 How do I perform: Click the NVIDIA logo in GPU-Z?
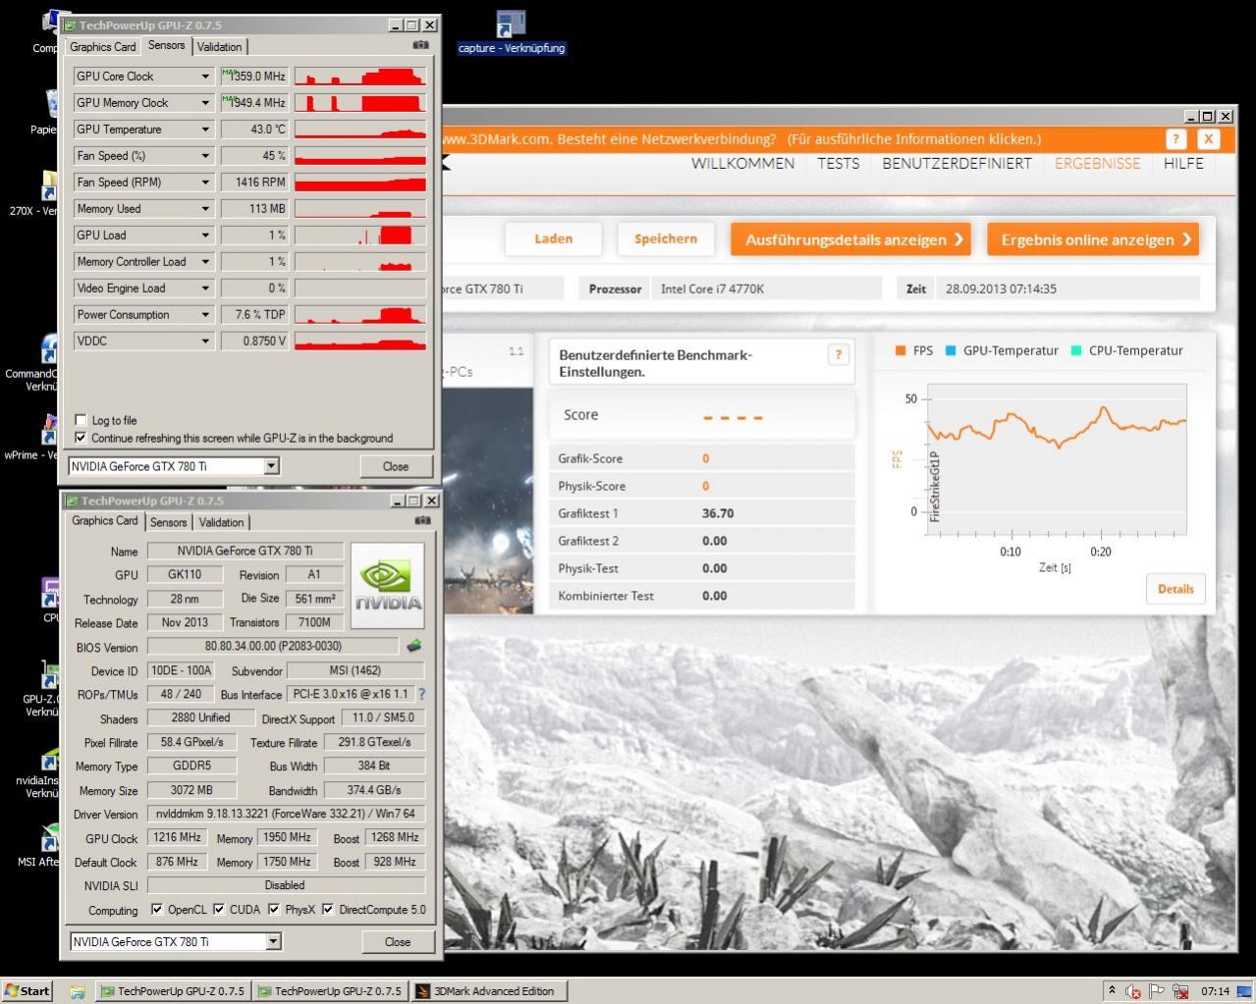(x=388, y=586)
